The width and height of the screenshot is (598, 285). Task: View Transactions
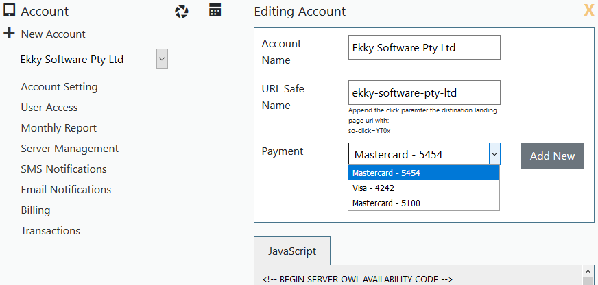(50, 230)
